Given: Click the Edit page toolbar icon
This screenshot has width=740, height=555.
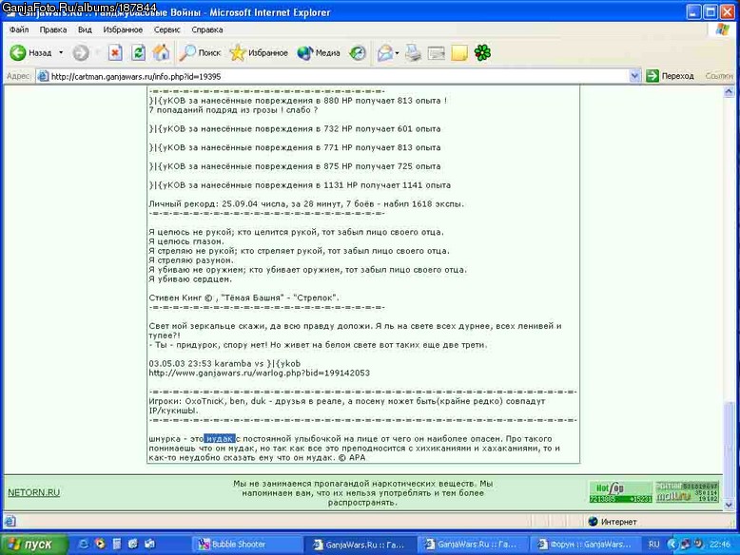Looking at the screenshot, I should 436,53.
